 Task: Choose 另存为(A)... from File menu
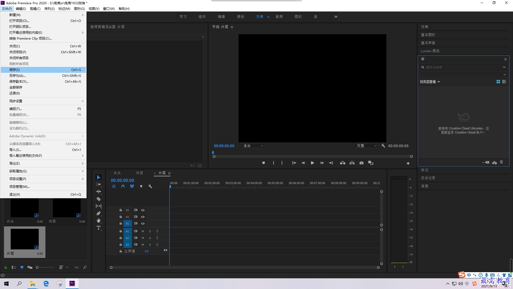tap(43, 75)
